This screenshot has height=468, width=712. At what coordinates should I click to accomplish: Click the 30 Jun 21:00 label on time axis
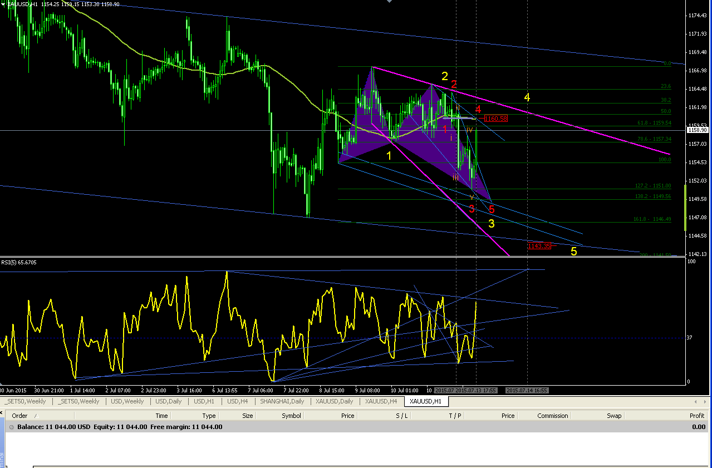[x=49, y=390]
